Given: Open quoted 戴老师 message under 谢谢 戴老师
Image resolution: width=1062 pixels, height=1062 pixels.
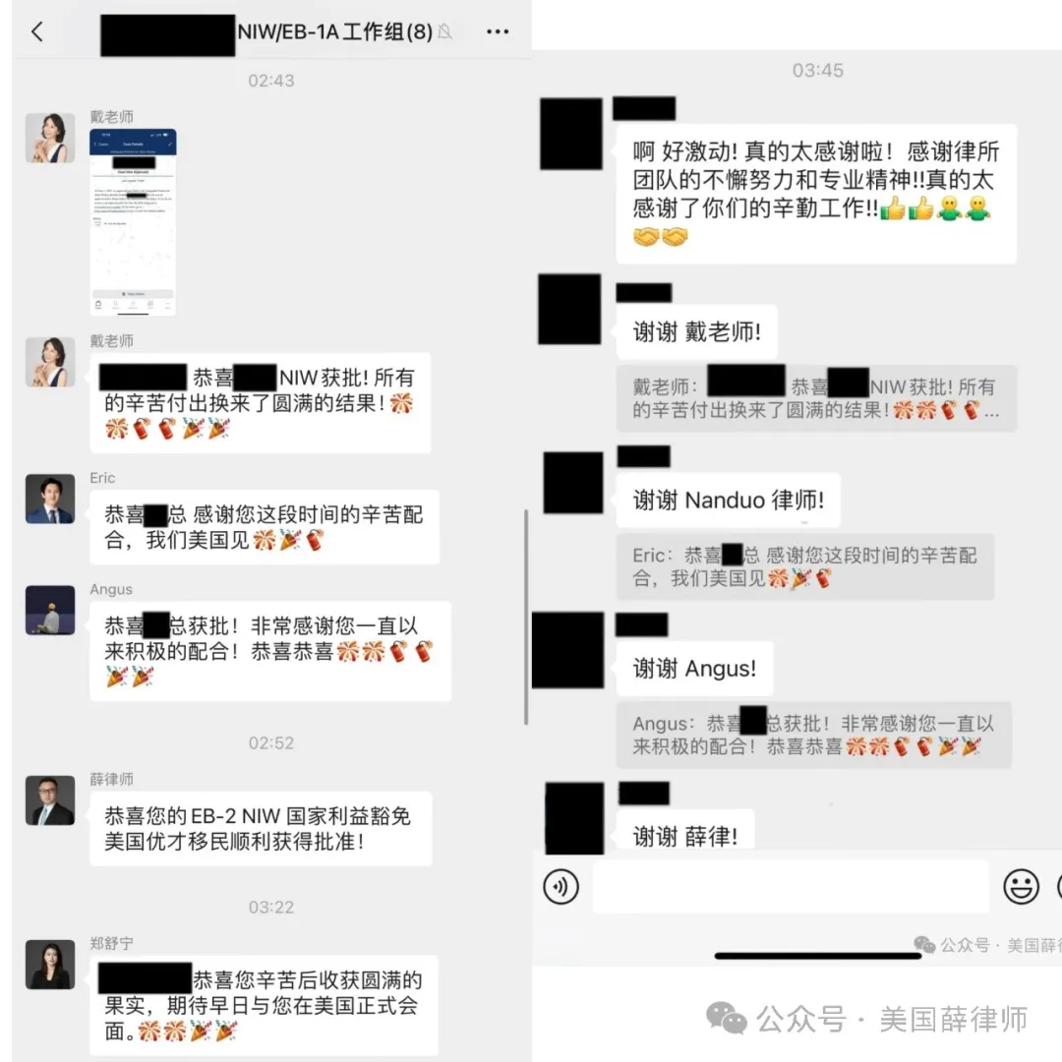Looking at the screenshot, I should [x=816, y=398].
